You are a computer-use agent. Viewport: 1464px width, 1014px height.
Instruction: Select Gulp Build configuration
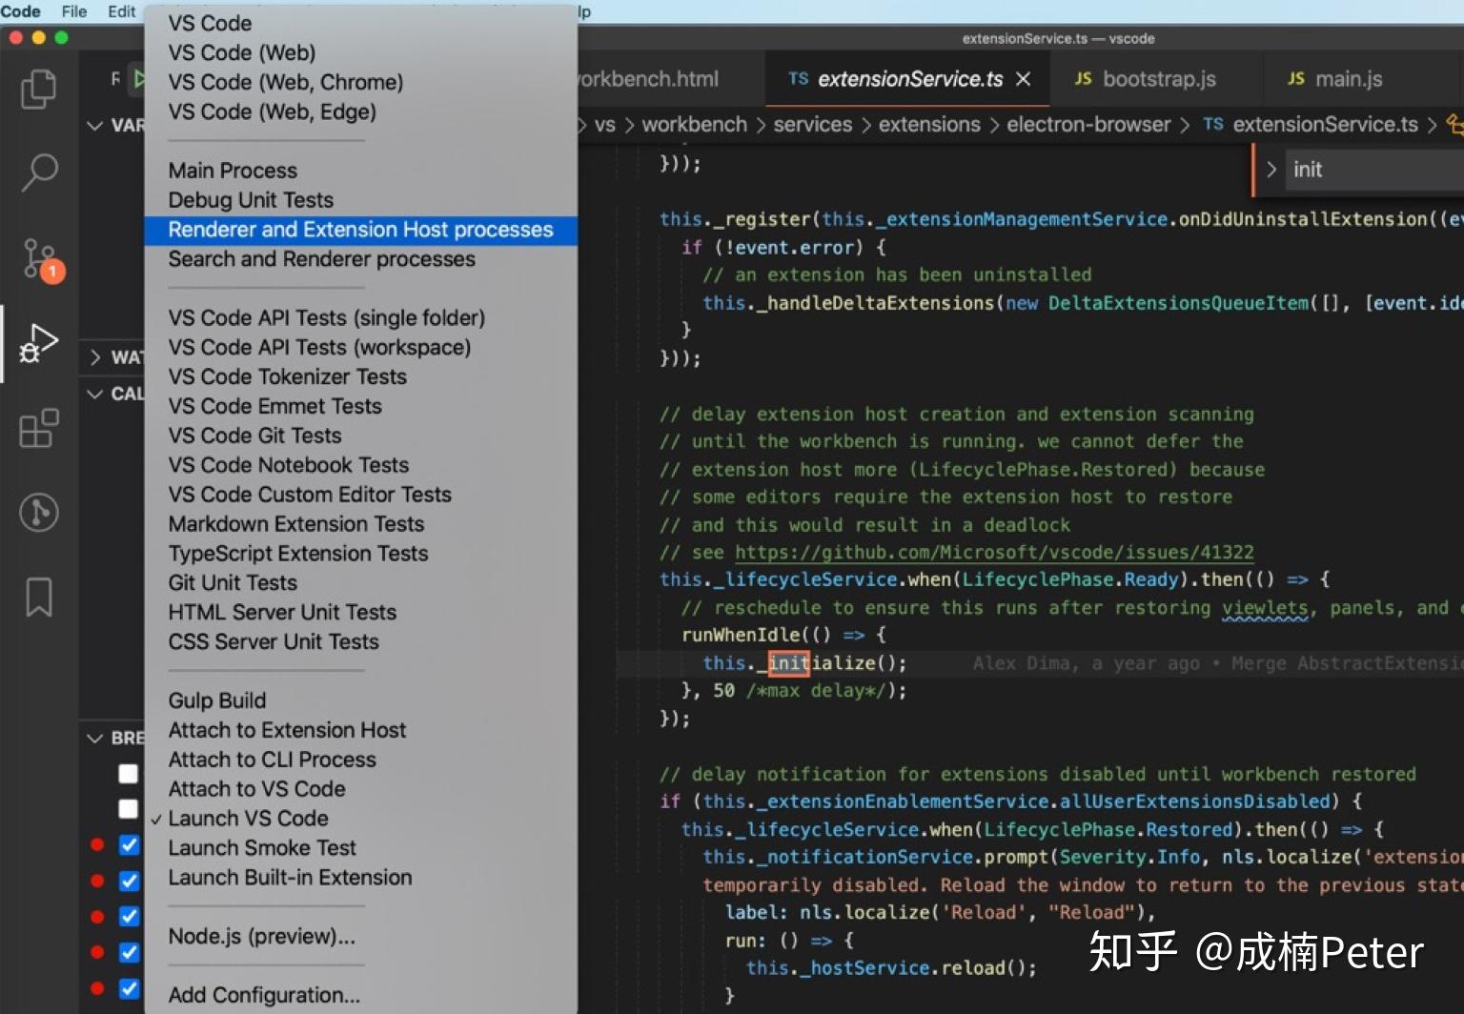(360, 700)
